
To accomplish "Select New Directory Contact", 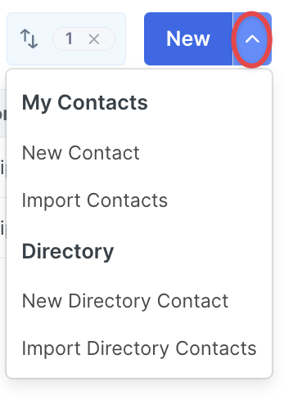I will click(125, 301).
